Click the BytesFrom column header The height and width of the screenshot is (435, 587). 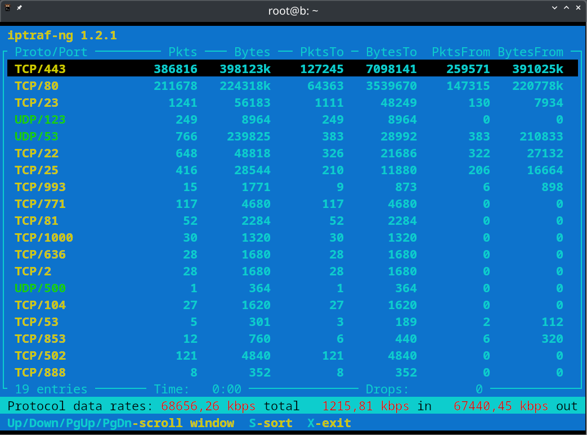click(530, 52)
